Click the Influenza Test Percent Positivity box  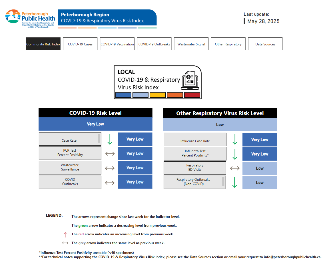(x=195, y=154)
